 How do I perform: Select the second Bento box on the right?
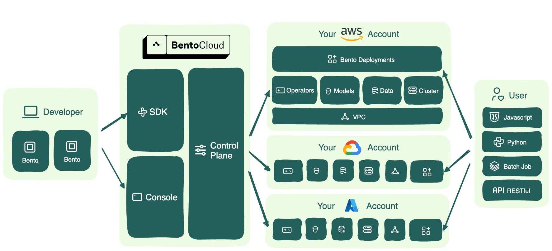72,150
